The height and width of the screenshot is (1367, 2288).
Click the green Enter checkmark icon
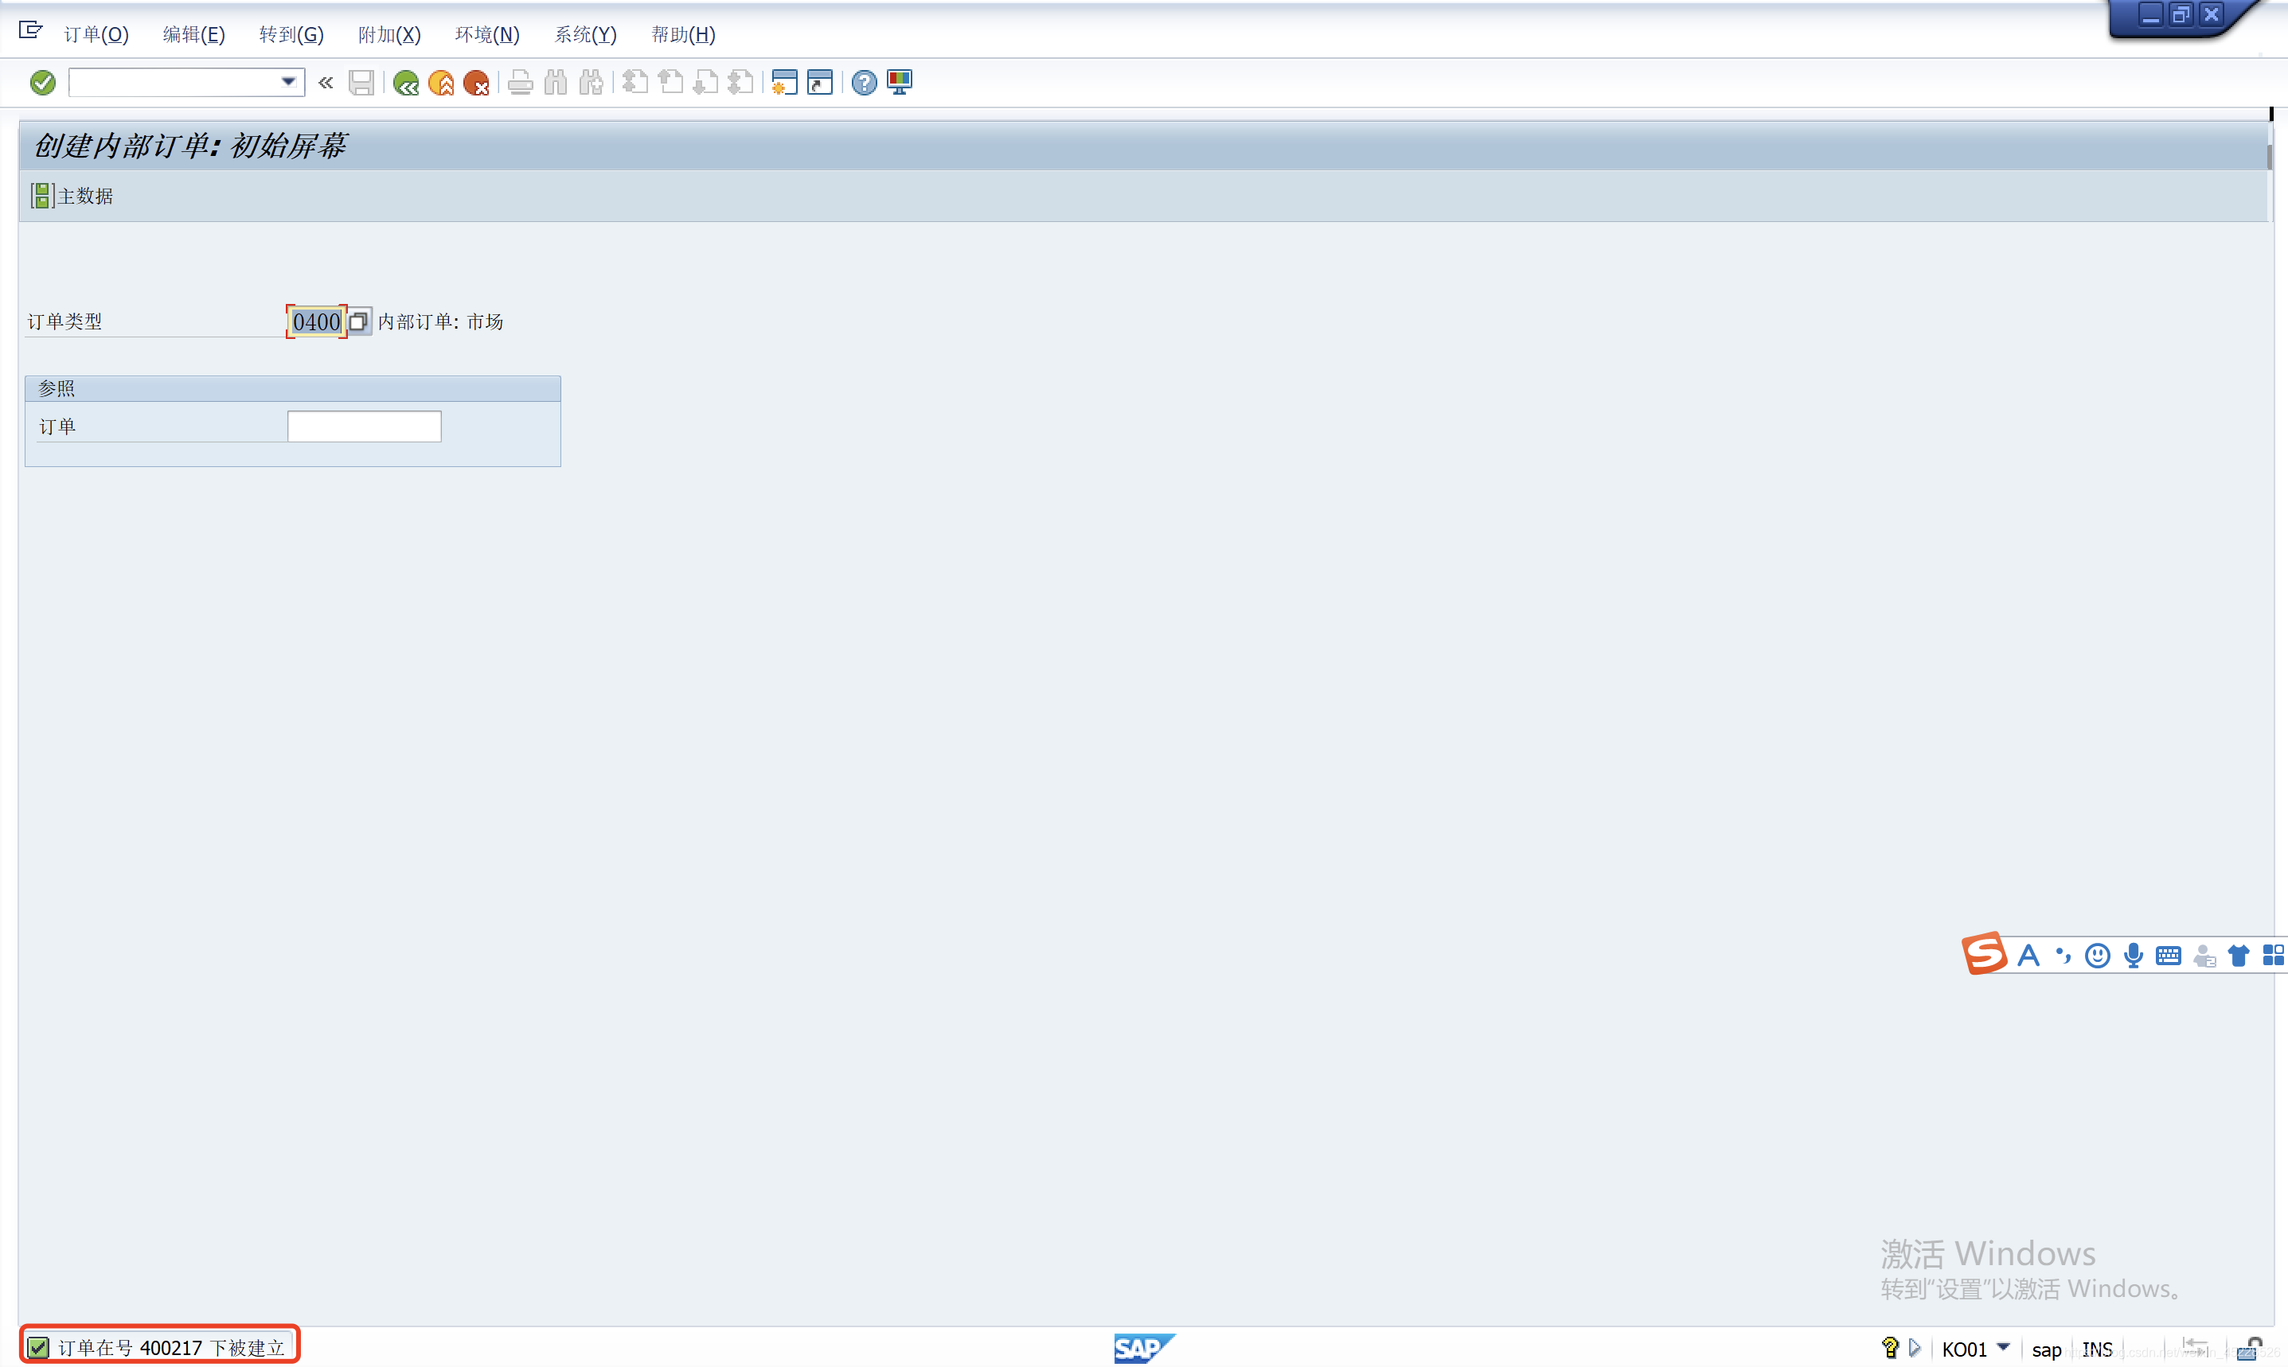pyautogui.click(x=42, y=83)
